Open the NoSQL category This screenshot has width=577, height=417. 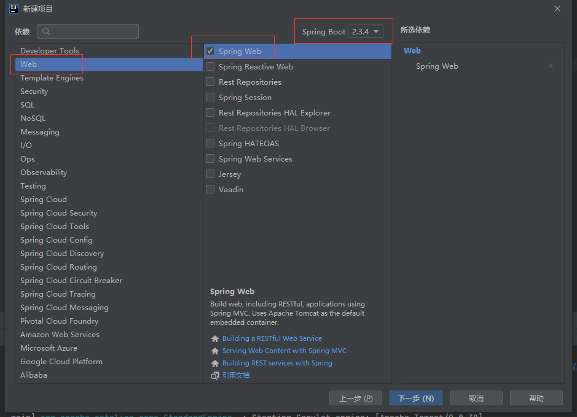coord(109,119)
